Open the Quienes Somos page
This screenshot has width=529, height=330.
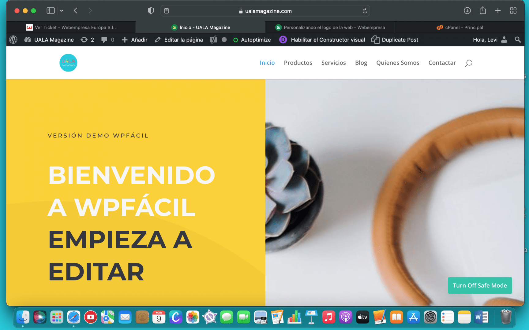tap(398, 63)
